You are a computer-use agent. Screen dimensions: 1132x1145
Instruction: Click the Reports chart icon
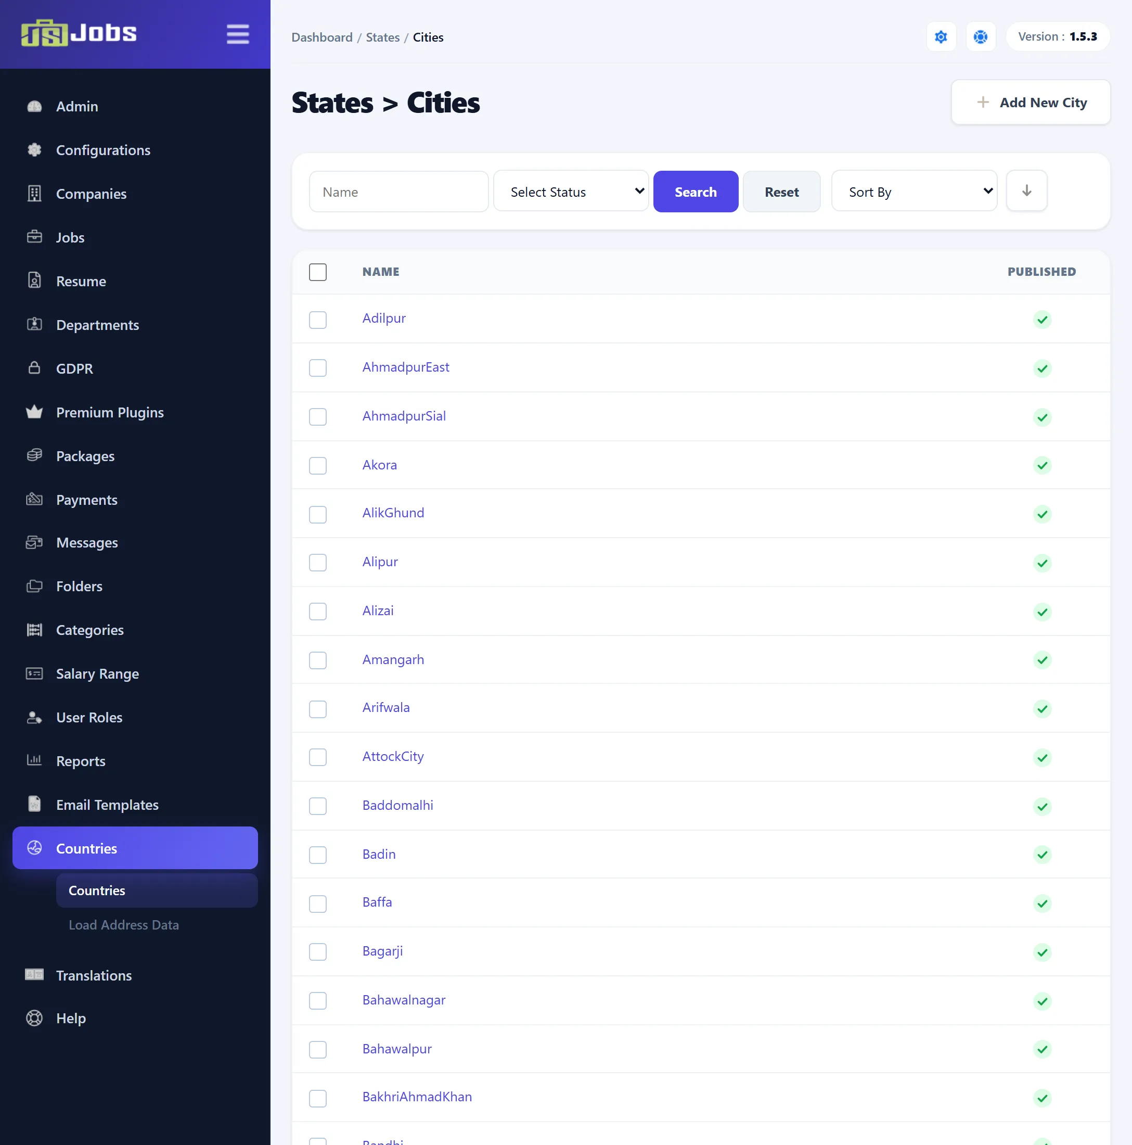[x=34, y=760]
